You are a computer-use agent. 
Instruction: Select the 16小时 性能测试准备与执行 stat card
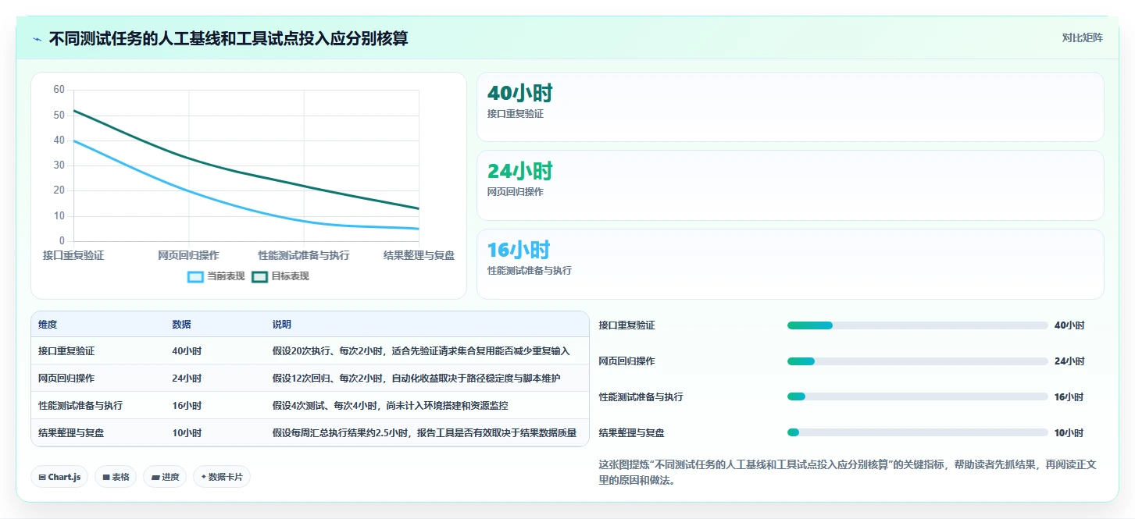pos(790,264)
